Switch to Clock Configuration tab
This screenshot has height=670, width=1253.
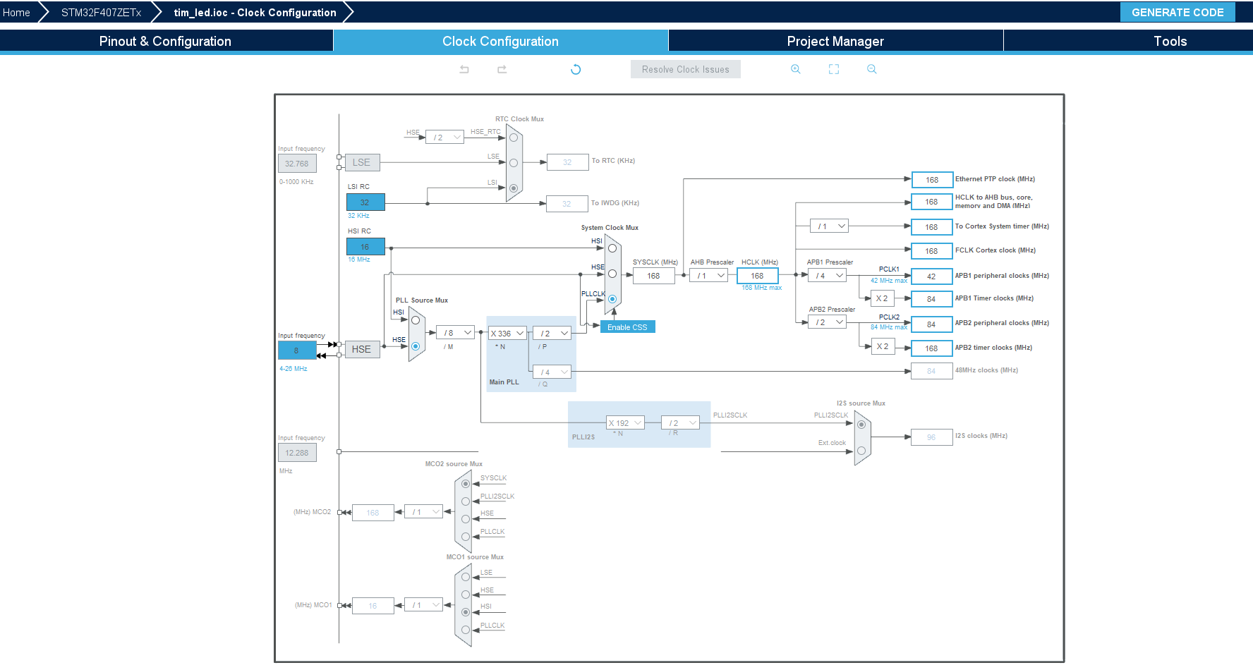click(501, 41)
